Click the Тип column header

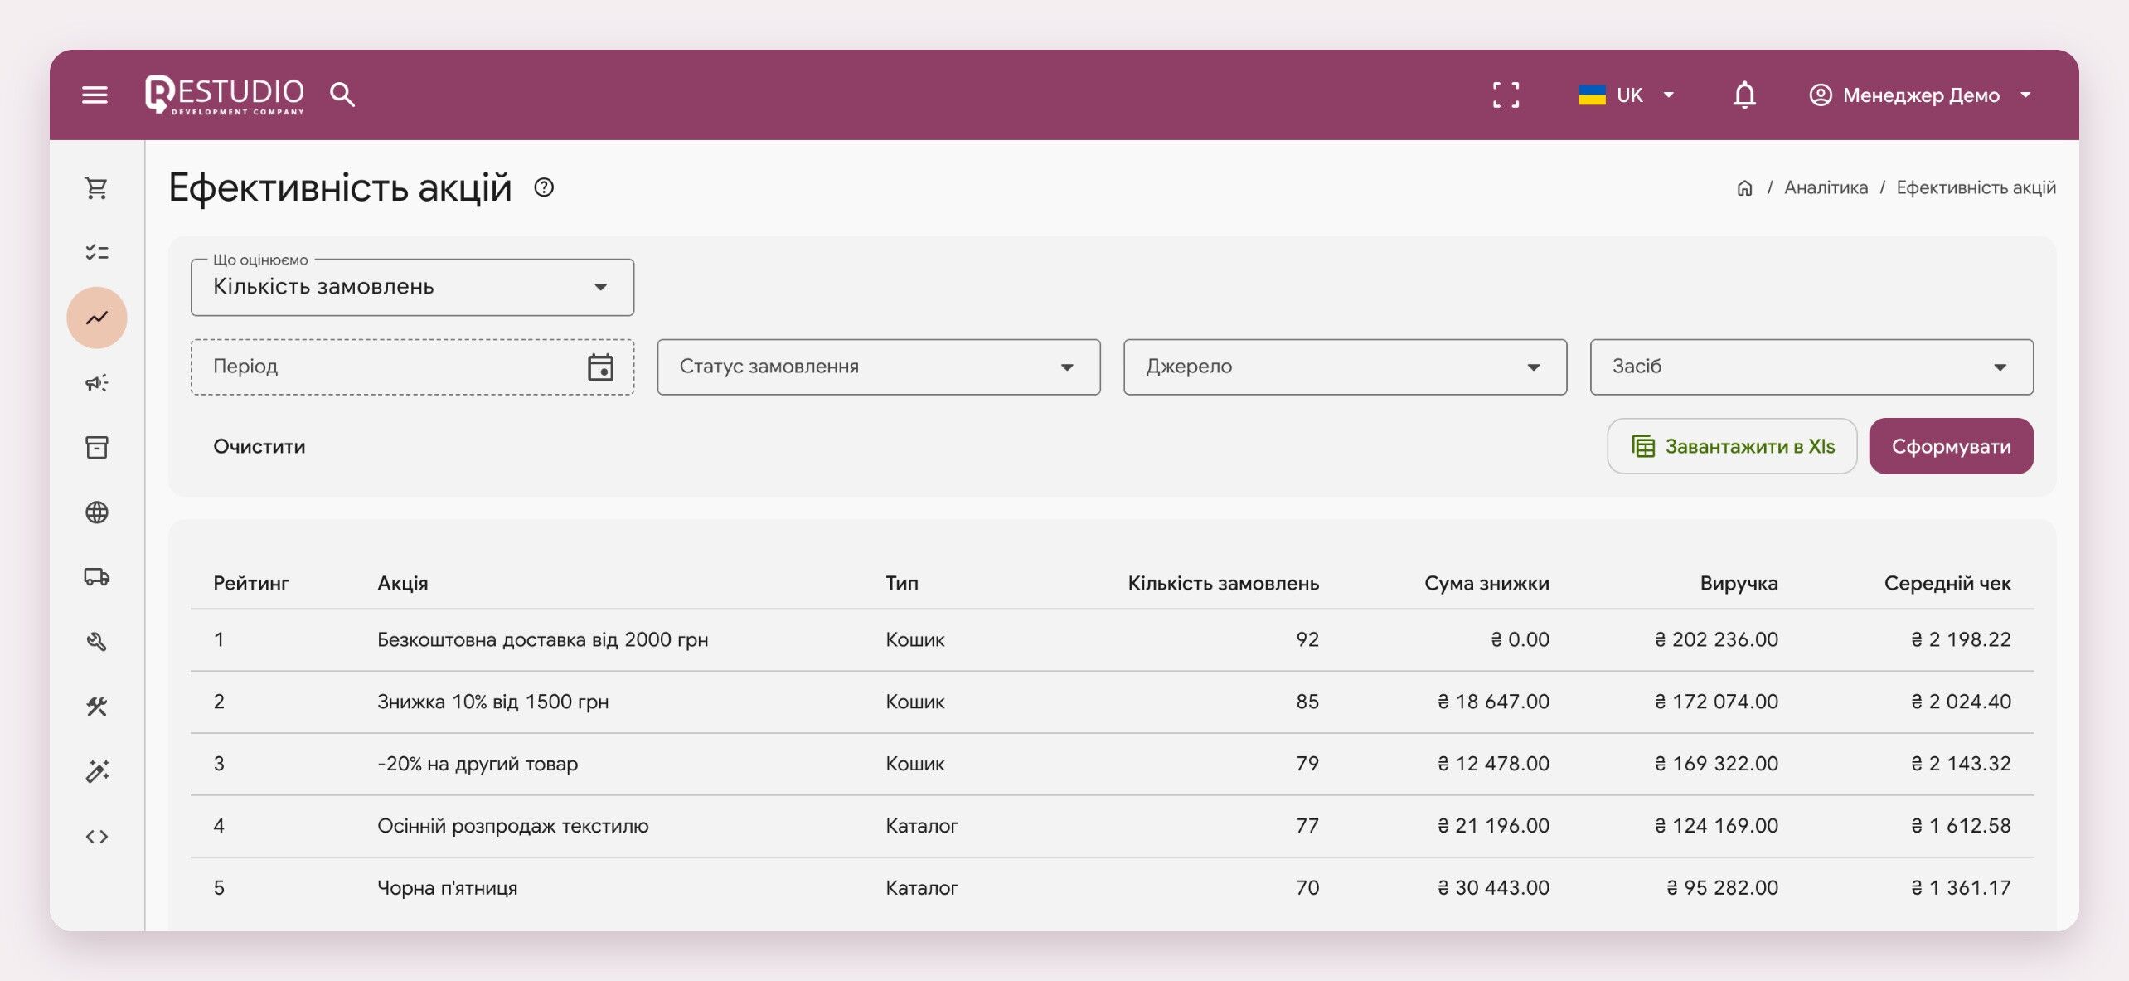click(901, 583)
